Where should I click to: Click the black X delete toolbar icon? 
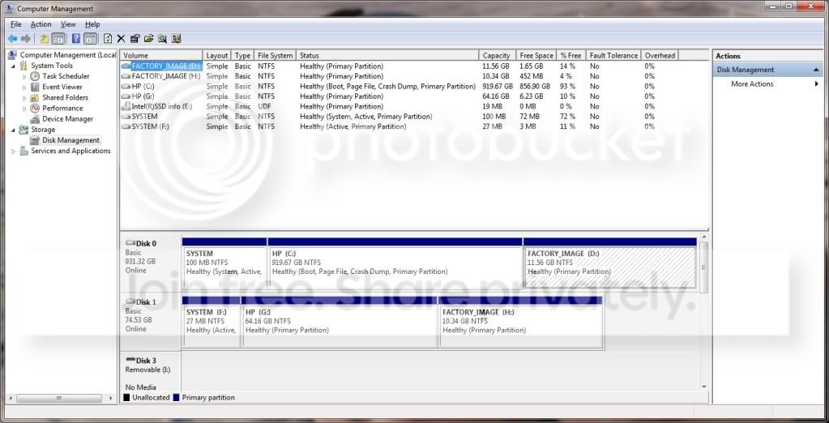[121, 39]
